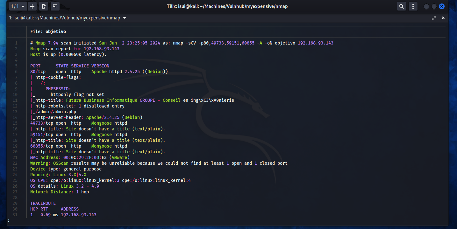
Task: Maximize the terminal pane
Action: 433,18
